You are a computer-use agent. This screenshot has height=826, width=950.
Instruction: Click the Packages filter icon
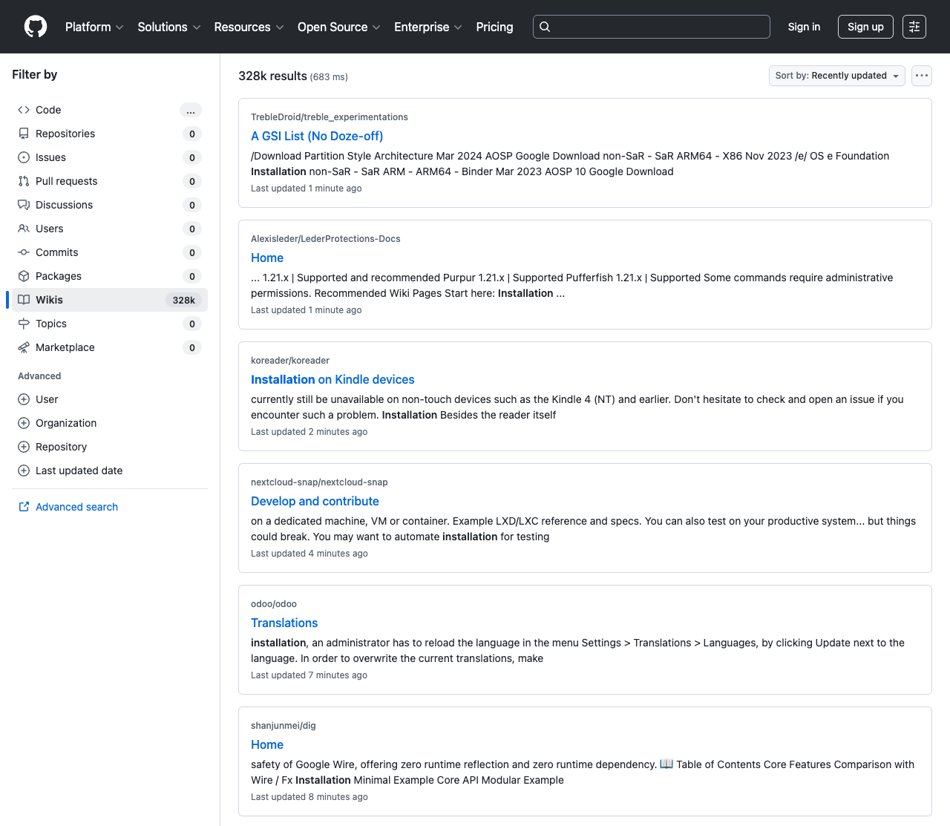(x=24, y=276)
